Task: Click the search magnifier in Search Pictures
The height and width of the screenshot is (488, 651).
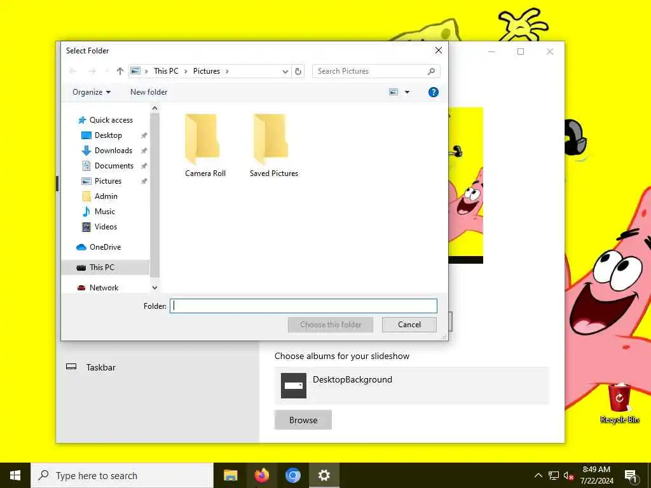Action: click(432, 71)
